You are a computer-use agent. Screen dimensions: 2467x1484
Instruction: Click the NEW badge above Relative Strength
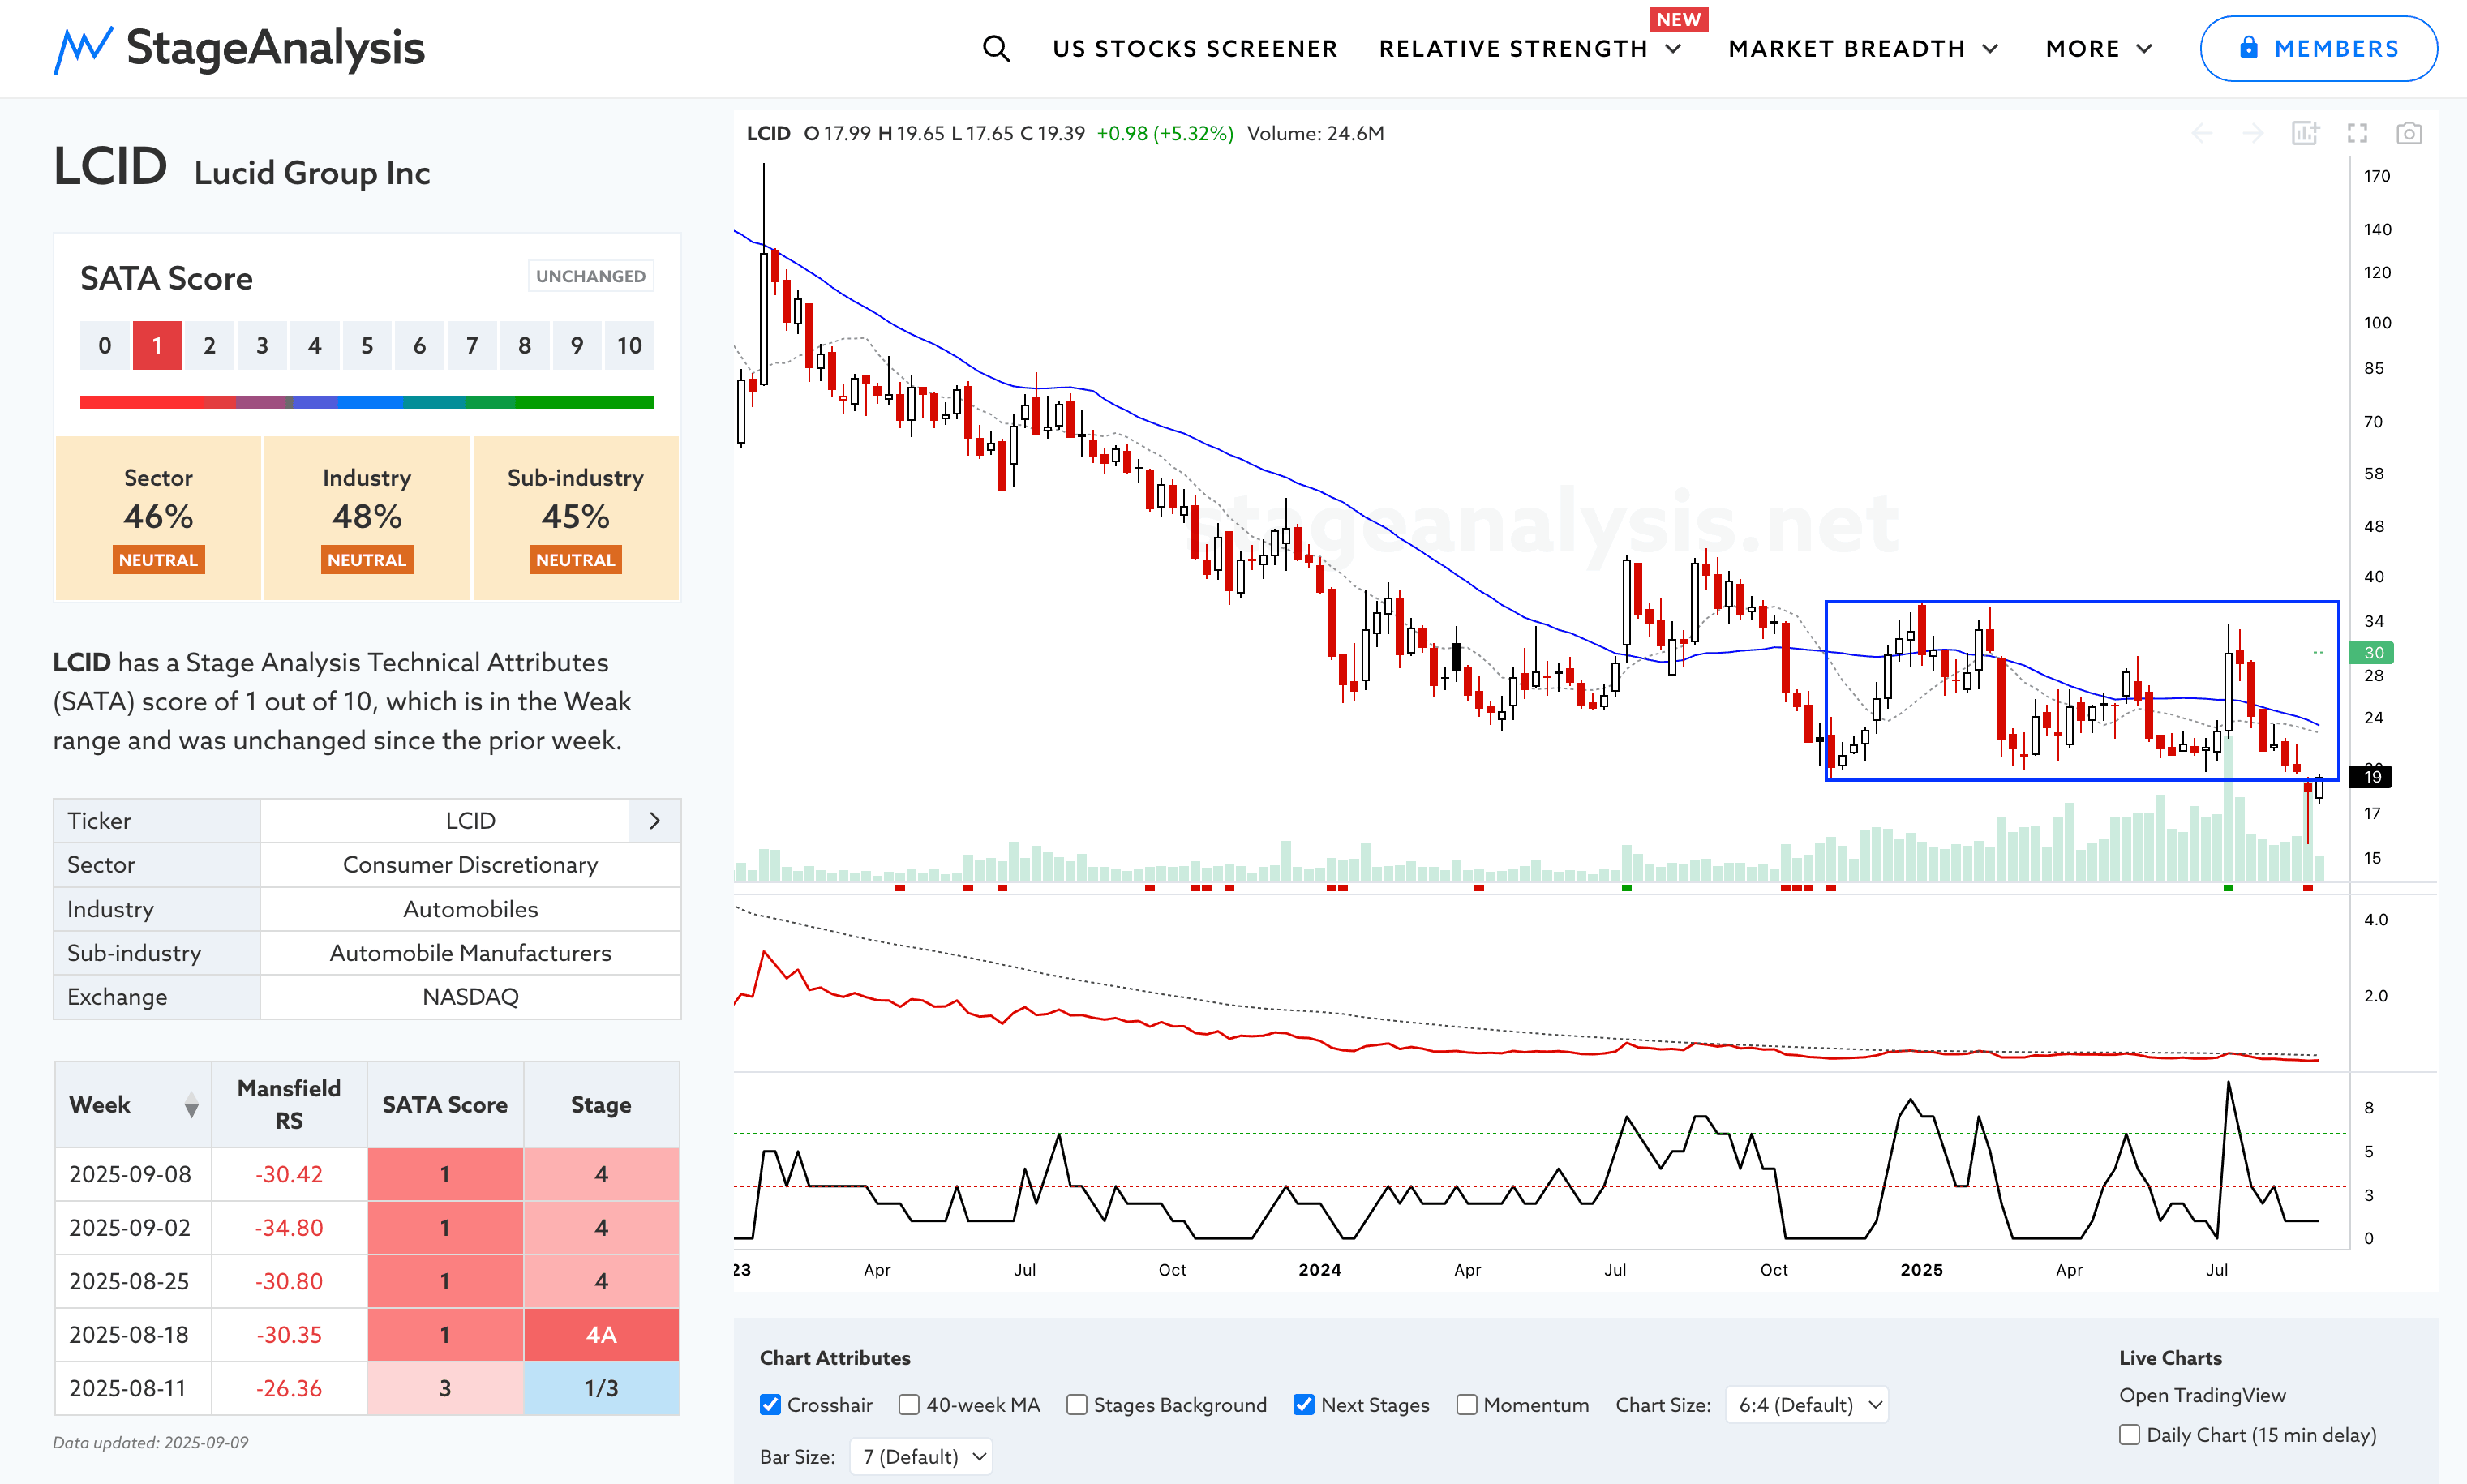tap(1678, 19)
